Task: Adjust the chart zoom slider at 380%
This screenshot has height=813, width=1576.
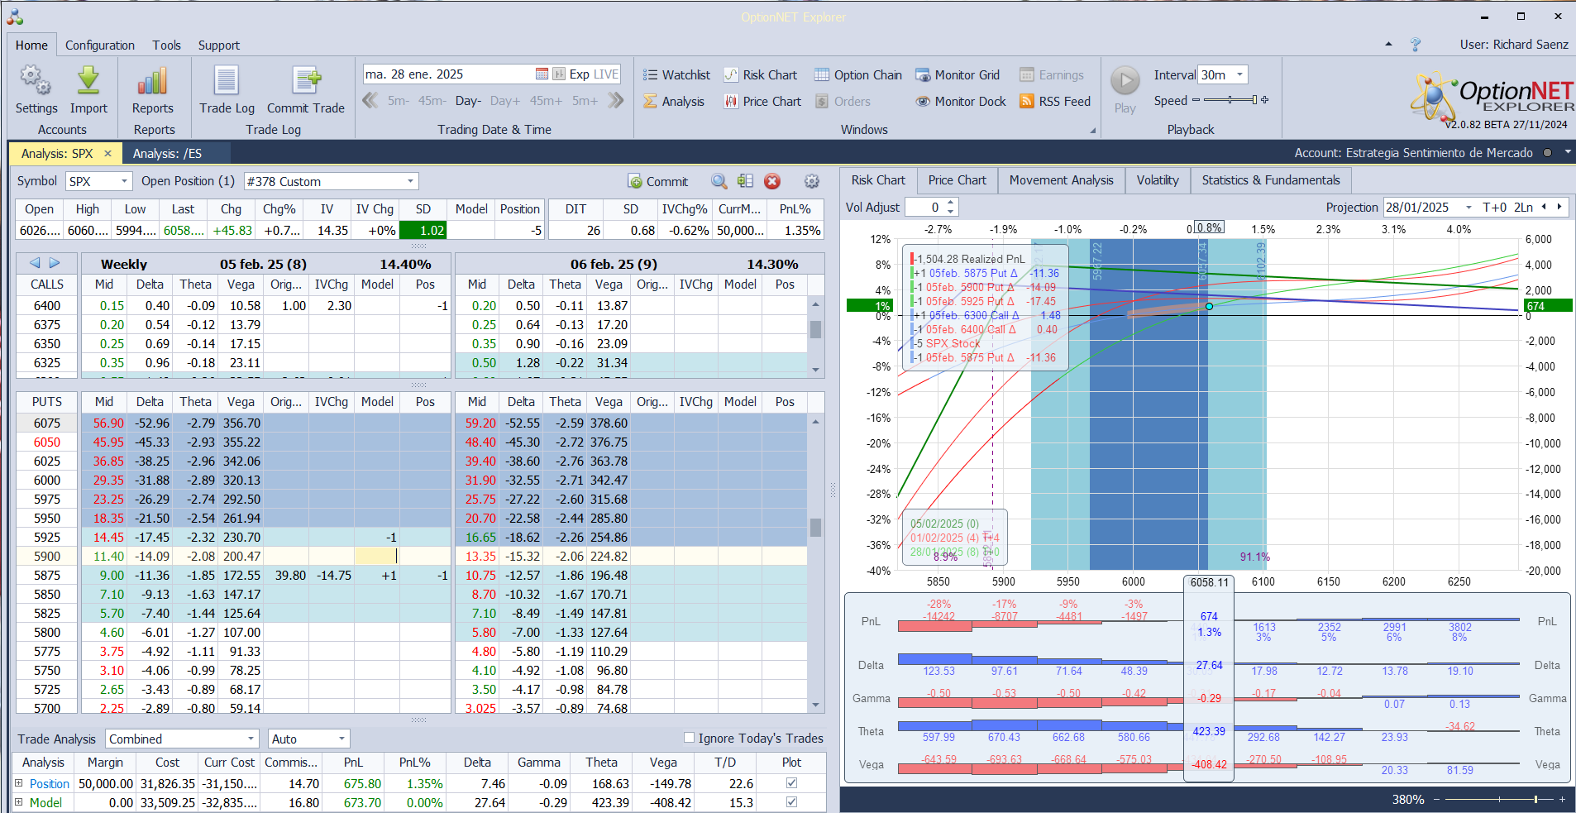Action: [x=1499, y=799]
